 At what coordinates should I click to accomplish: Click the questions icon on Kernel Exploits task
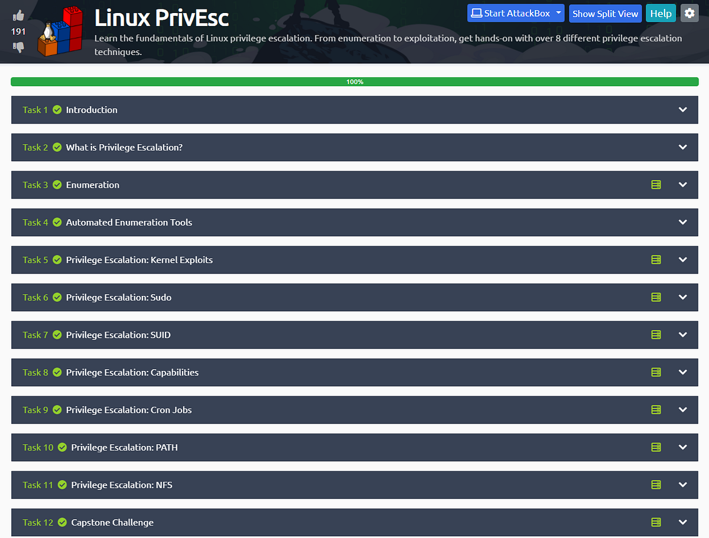click(x=655, y=260)
